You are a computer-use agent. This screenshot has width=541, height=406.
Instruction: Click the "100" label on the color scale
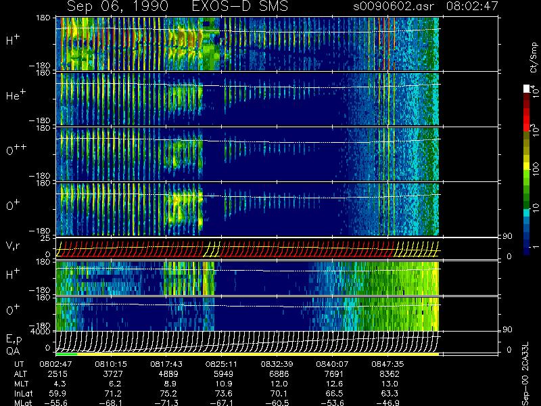535,169
